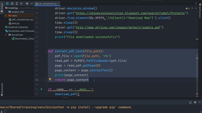Select External Libraries node
202x113 pixels.
18,27
